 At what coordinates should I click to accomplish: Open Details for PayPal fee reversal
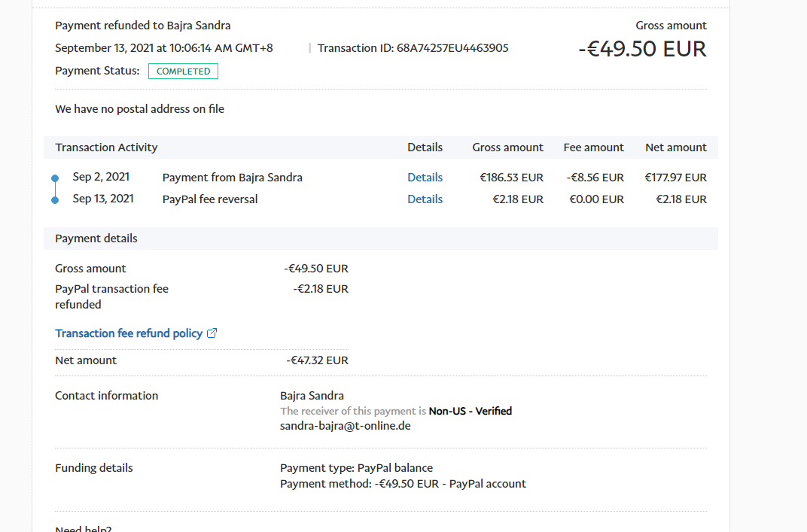click(425, 199)
